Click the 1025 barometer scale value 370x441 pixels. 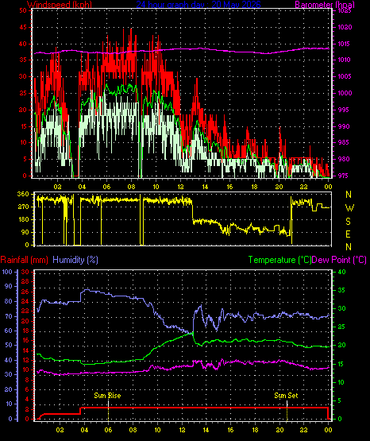click(x=345, y=10)
